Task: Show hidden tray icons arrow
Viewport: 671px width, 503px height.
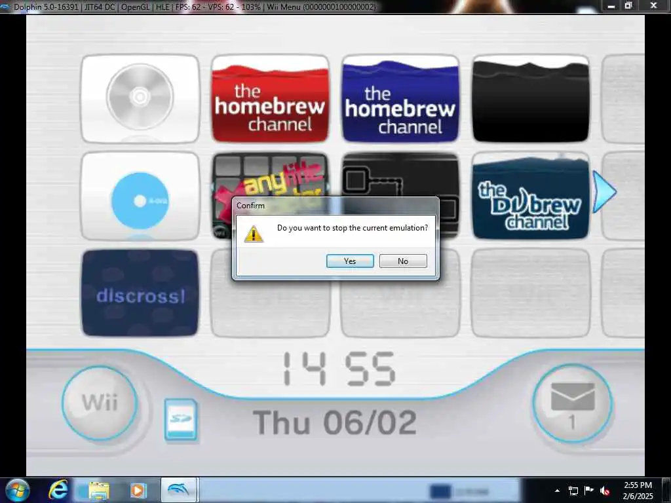Action: click(557, 491)
